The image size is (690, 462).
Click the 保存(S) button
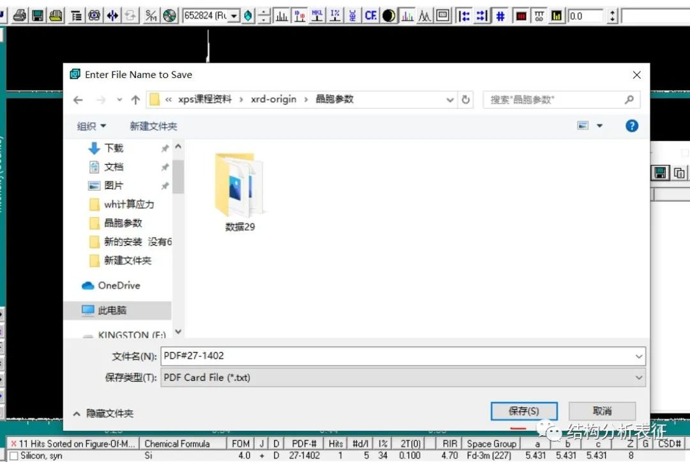tap(524, 411)
